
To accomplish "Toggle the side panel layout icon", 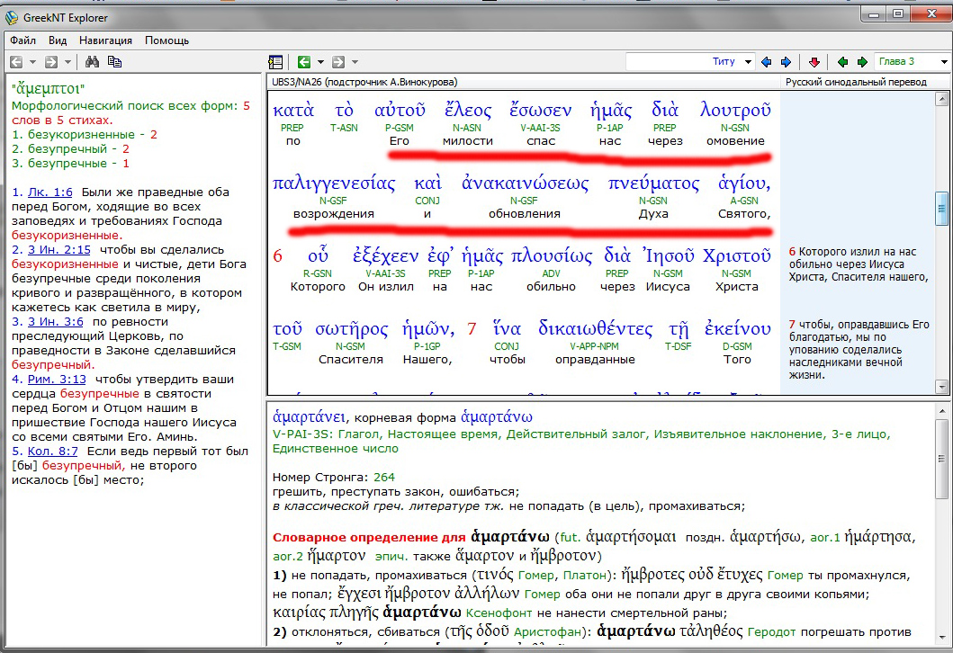I will [275, 62].
